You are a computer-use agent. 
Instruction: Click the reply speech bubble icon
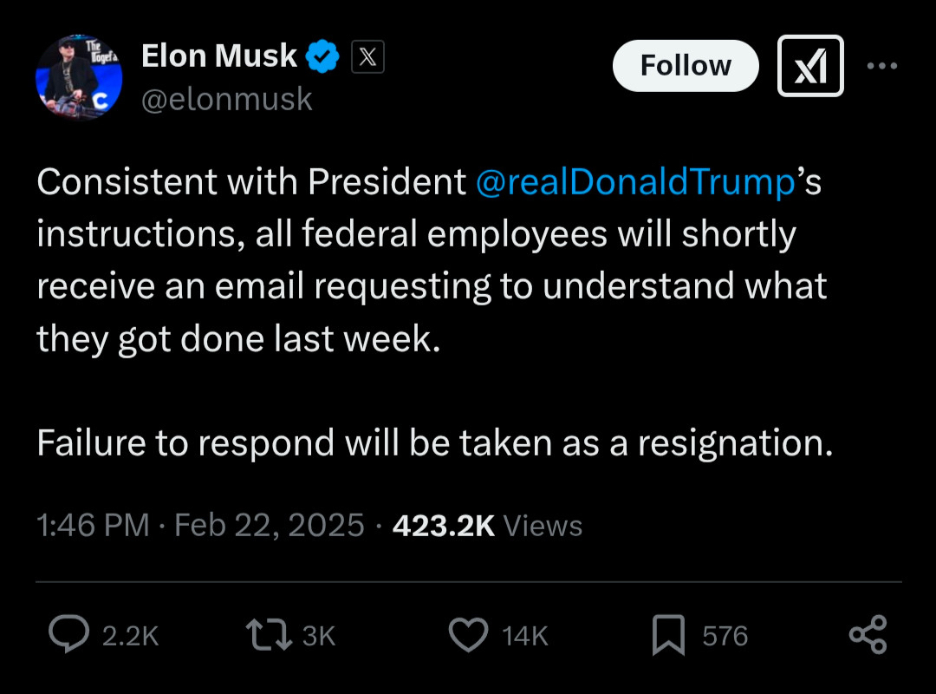pyautogui.click(x=68, y=634)
